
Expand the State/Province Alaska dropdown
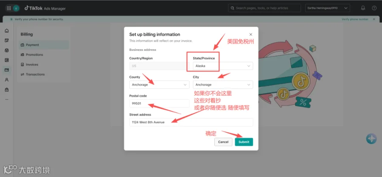[x=223, y=66]
